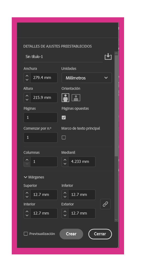Increase Anchura with the up arrow
Viewport: 150px width, 267px height.
tap(27, 76)
